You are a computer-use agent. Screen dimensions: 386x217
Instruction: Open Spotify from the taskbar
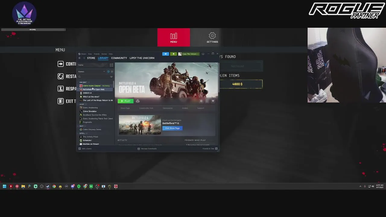point(79,186)
